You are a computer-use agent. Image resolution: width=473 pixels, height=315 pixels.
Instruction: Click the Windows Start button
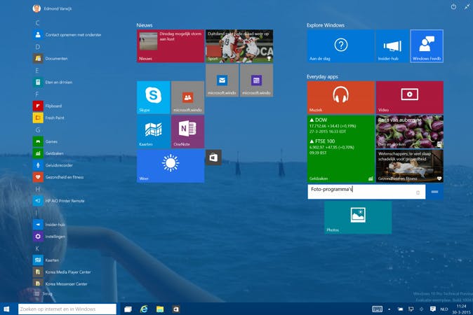click(7, 309)
